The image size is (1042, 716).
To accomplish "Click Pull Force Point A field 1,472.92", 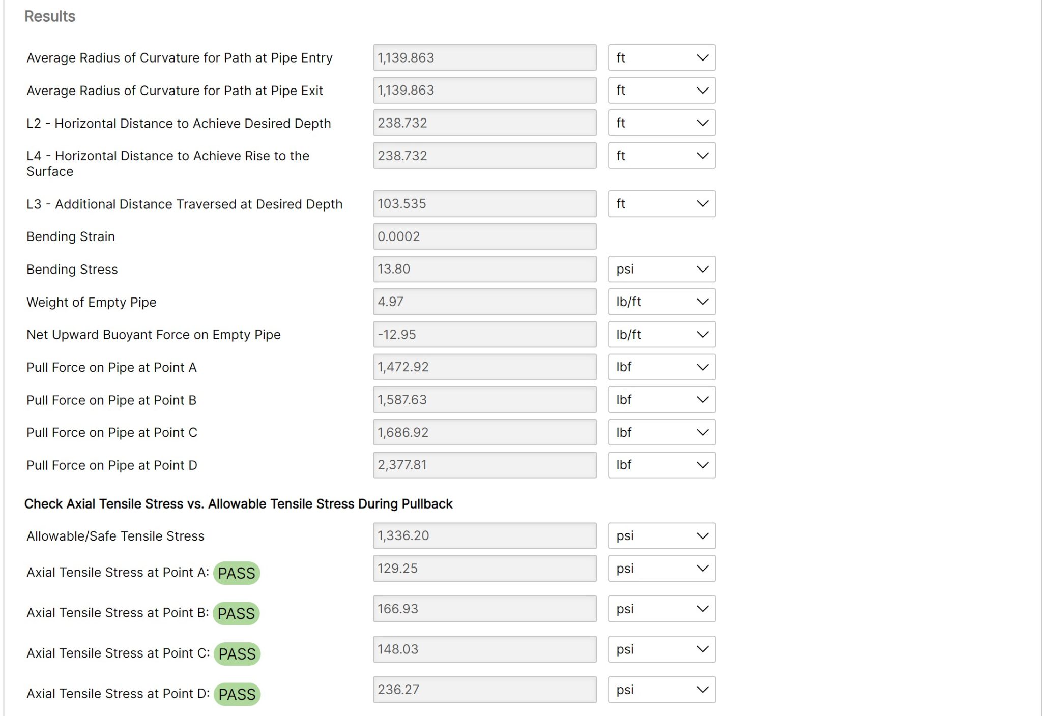I will coord(484,367).
